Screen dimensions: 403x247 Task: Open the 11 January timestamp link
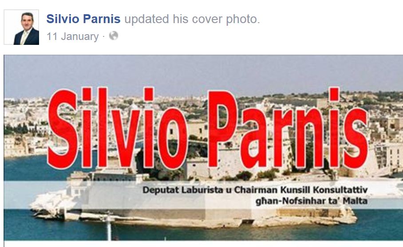pos(72,36)
